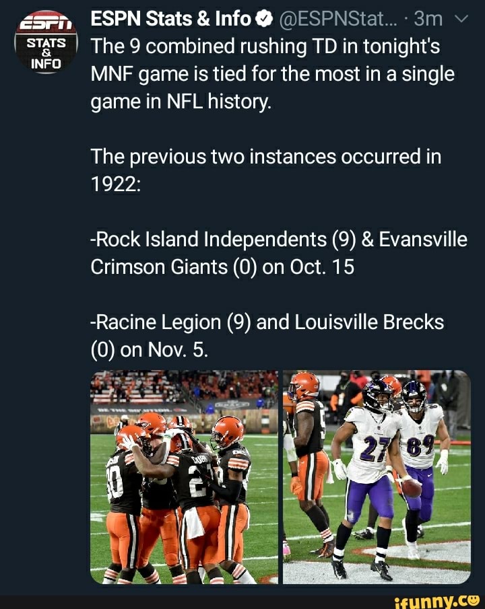Image resolution: width=485 pixels, height=609 pixels.
Task: Click the iFunny smiley face icon
Action: click(472, 597)
